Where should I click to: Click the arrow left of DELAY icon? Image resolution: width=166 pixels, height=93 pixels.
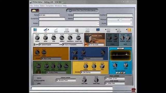tap(116, 29)
